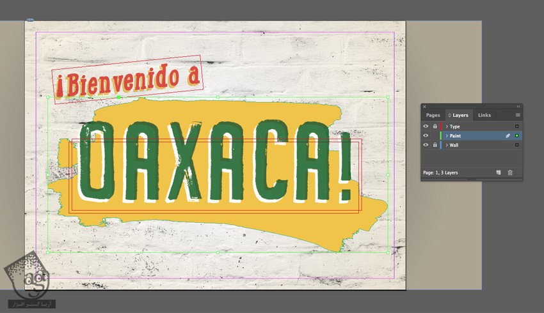
Task: Unlock the Wall layer
Action: click(x=435, y=145)
